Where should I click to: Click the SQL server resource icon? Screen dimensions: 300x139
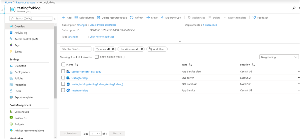[x=68, y=78]
